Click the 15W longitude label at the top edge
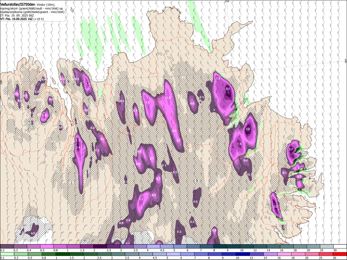The height and width of the screenshot is (260, 347). point(227,2)
